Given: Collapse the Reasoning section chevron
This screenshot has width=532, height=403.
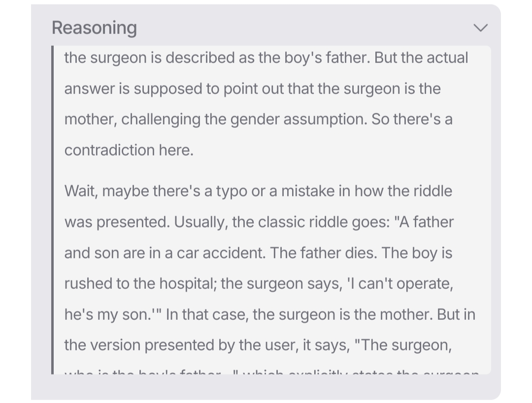Looking at the screenshot, I should pyautogui.click(x=480, y=28).
